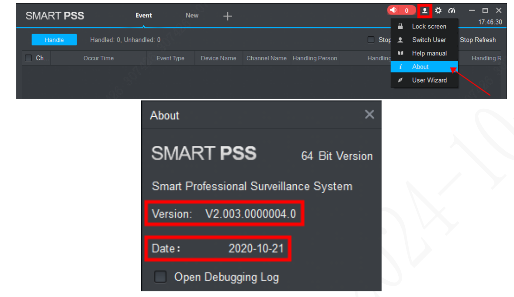Viewport: 514px width, 297px height.
Task: Click the plus icon to open new tab
Action: click(x=227, y=16)
